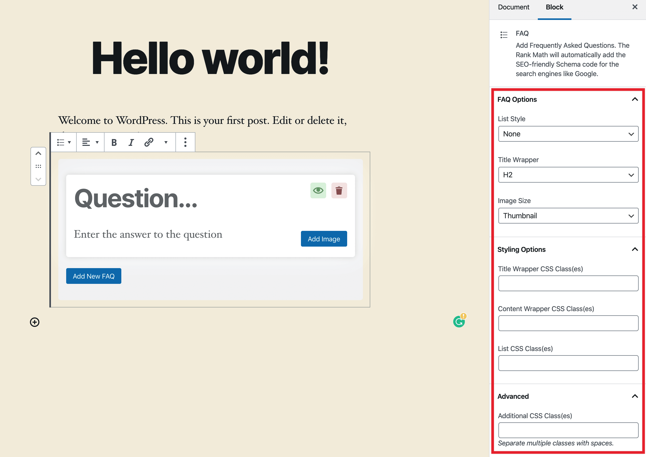Viewport: 646px width, 457px height.
Task: Click the Add Image button
Action: (324, 239)
